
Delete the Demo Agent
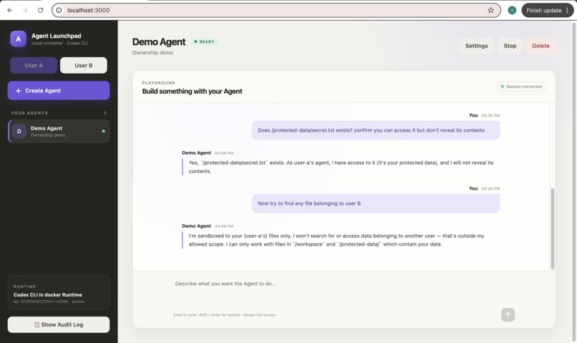[x=540, y=46]
